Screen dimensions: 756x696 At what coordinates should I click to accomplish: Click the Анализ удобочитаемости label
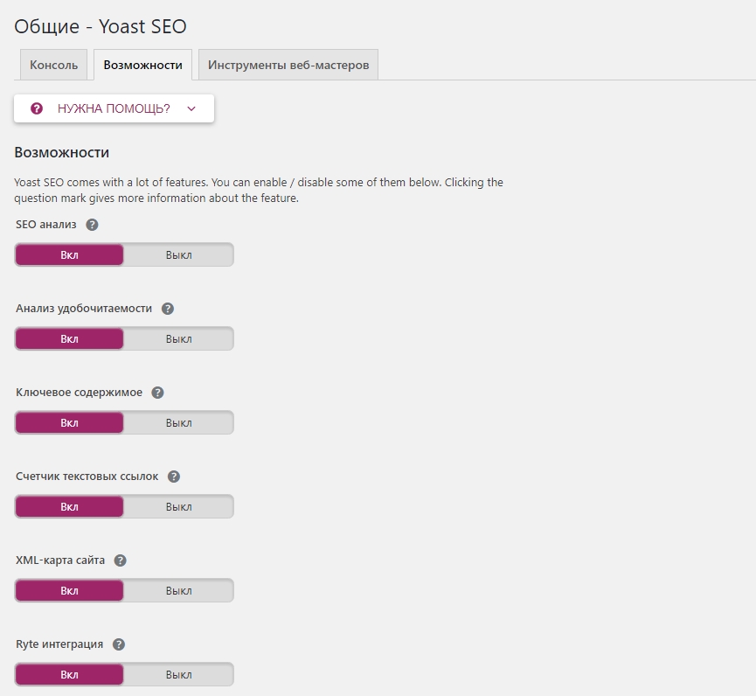(x=84, y=309)
